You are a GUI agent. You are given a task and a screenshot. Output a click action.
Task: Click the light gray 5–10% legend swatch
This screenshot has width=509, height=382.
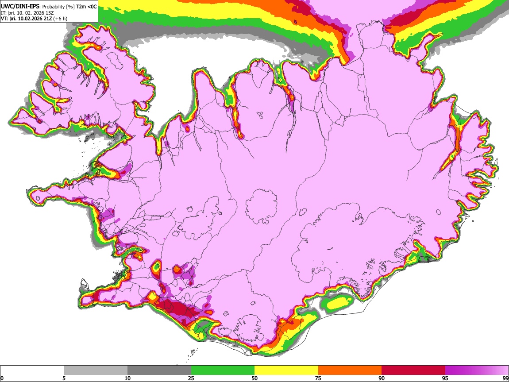pyautogui.click(x=96, y=370)
